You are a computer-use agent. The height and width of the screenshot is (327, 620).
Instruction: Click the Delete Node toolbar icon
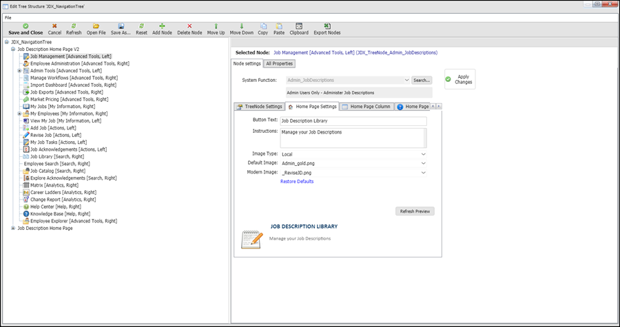click(x=189, y=25)
